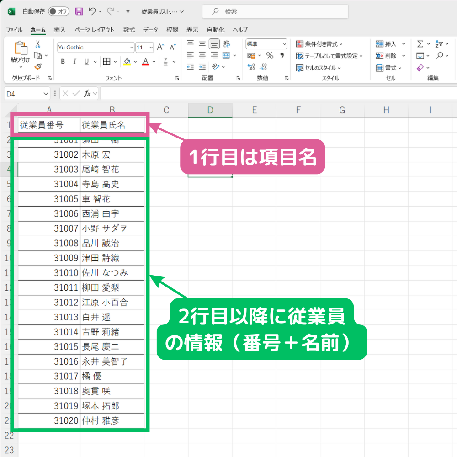Apply red font color A
Screen dimensions: 457x457
pos(146,62)
